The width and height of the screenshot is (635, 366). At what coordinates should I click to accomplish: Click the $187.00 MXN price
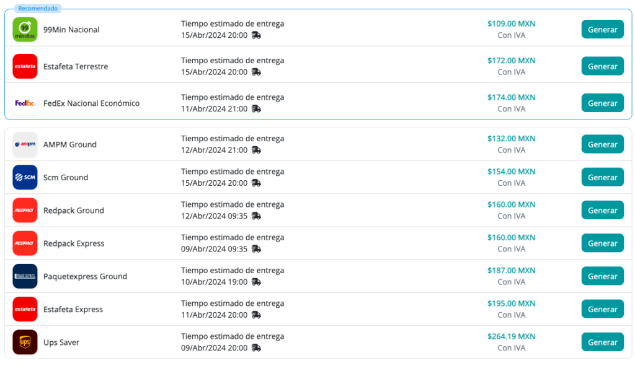(511, 270)
